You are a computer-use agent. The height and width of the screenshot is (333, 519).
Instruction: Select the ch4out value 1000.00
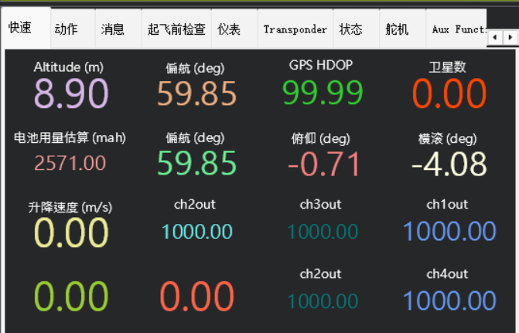tap(449, 300)
